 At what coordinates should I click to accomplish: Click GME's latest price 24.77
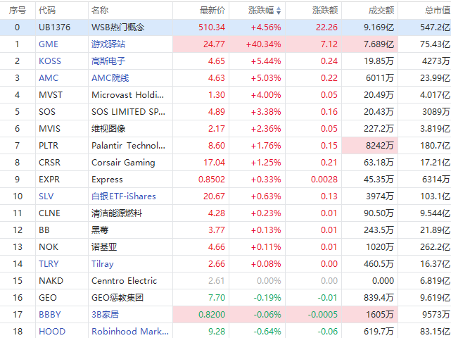[214, 44]
